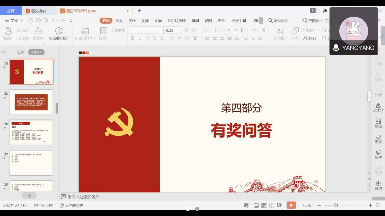Click the zoom out minus icon
The width and height of the screenshot is (385, 216).
point(319,205)
